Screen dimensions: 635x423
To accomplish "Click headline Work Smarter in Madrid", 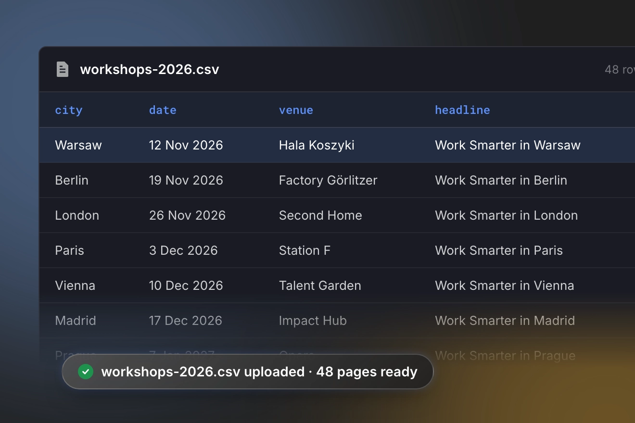I will (505, 321).
